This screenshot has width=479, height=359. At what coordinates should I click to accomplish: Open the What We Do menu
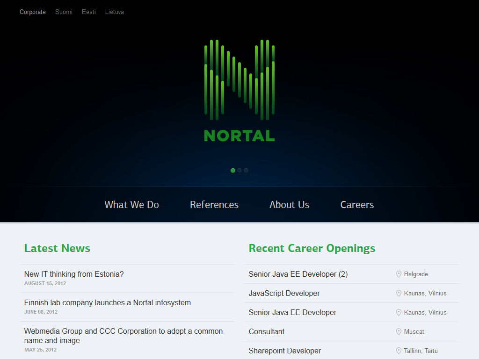131,205
